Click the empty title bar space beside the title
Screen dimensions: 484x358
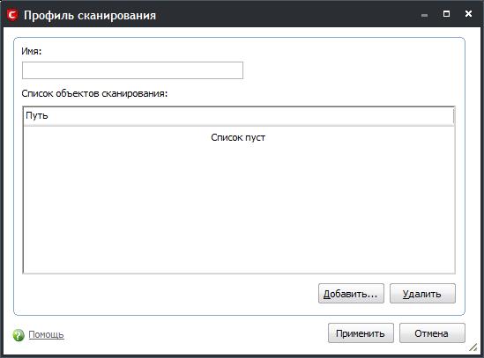[287, 15]
